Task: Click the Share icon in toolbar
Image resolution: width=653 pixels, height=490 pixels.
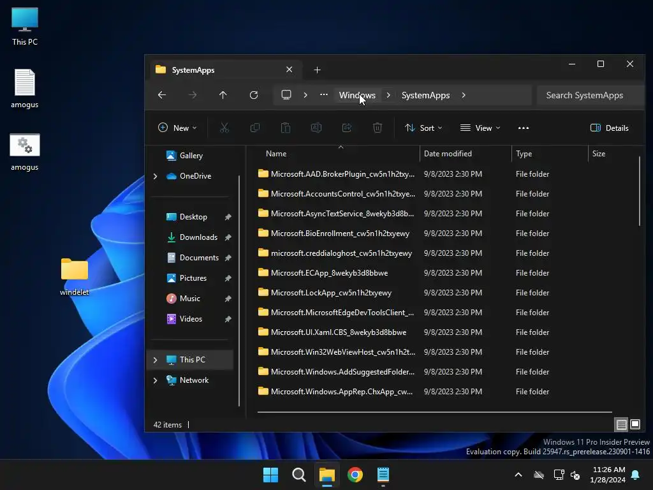Action: tap(347, 128)
